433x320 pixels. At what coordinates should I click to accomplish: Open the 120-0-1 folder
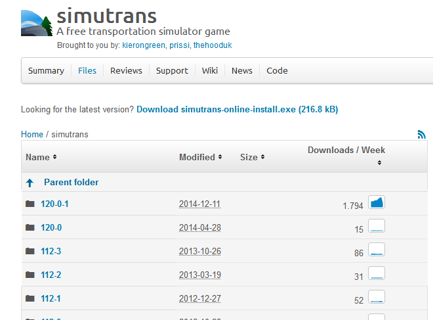tap(54, 204)
